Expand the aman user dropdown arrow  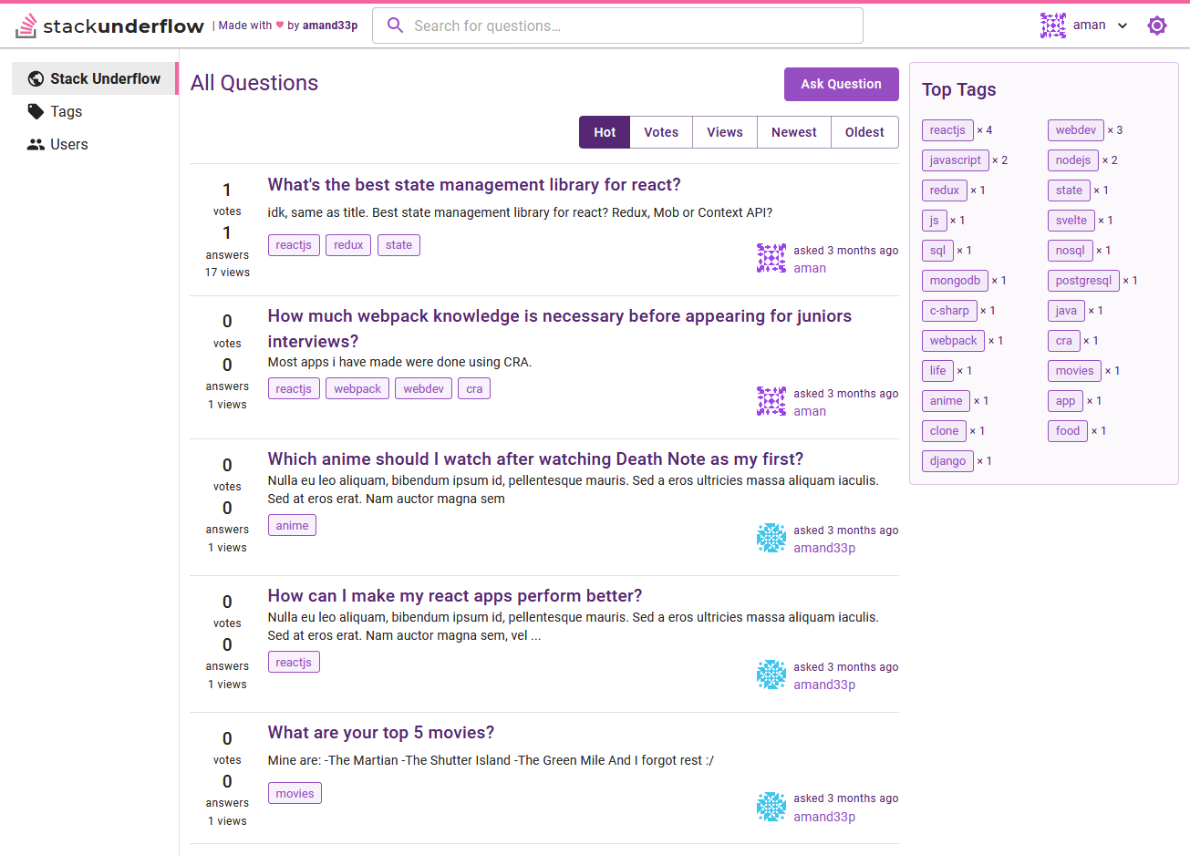pos(1123,26)
